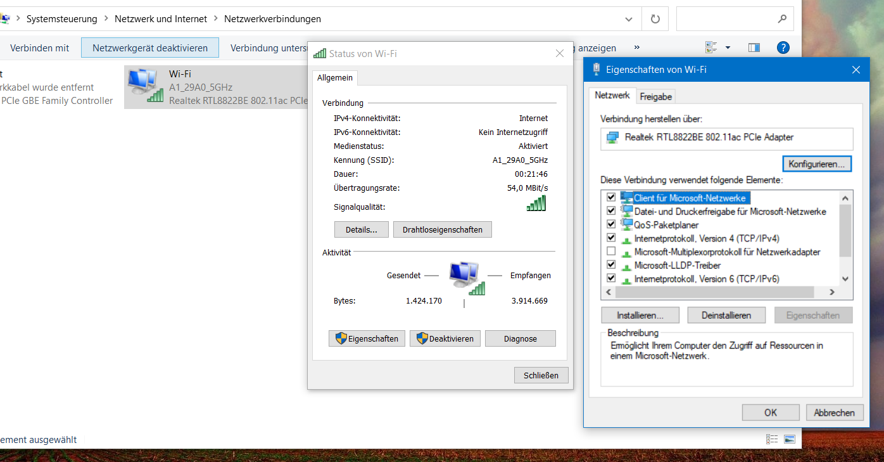The width and height of the screenshot is (884, 462).
Task: Click the network activity computers icon
Action: pyautogui.click(x=467, y=278)
